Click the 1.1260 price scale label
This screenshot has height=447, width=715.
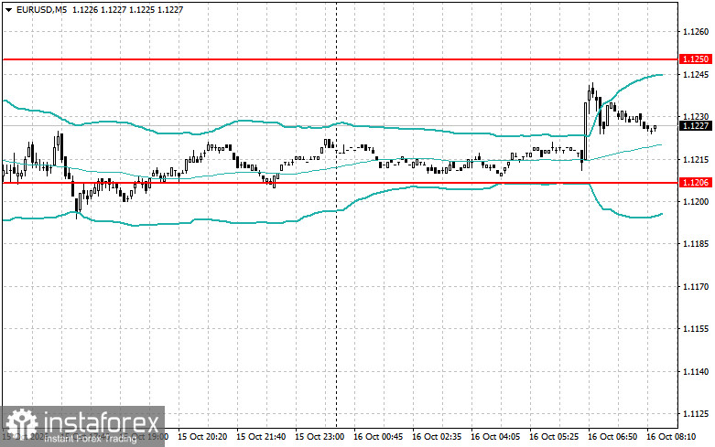[696, 32]
